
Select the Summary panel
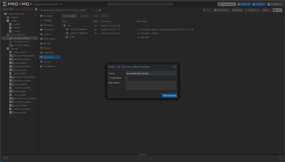(x=48, y=16)
